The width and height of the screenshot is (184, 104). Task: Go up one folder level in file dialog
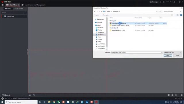[x=101, y=12]
